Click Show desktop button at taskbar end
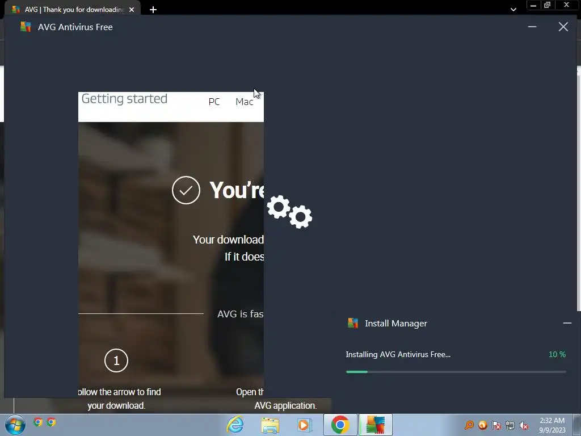581x436 pixels. tap(577, 425)
